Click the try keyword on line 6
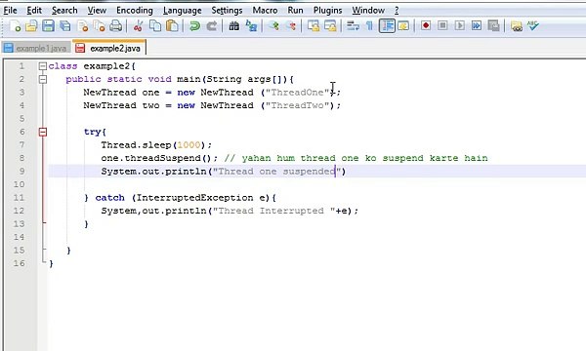The width and height of the screenshot is (586, 351). click(x=93, y=132)
